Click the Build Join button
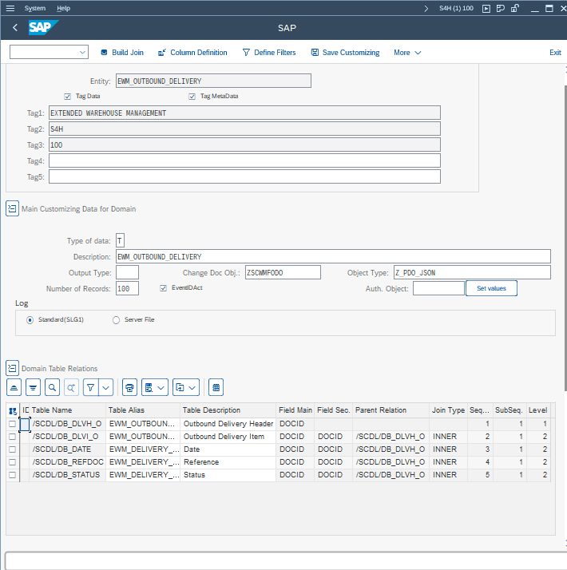567x570 pixels. (x=122, y=53)
